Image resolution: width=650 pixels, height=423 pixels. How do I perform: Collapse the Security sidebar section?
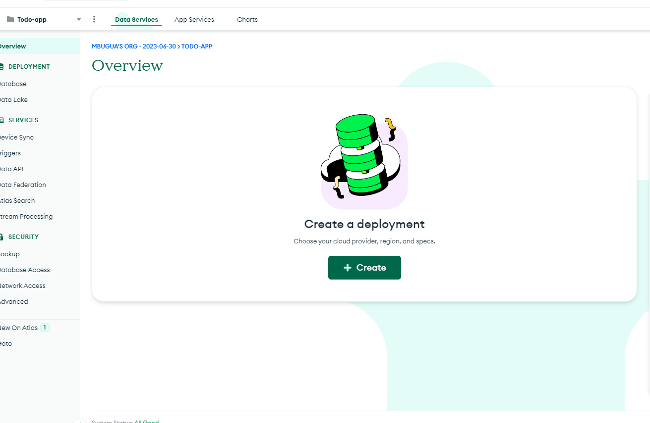tap(23, 236)
